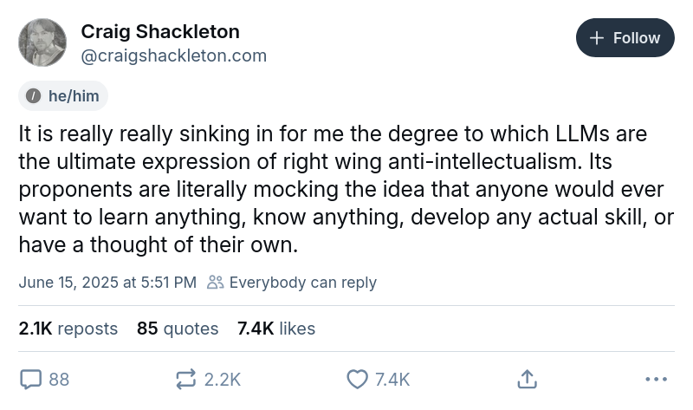Follow Craig Shackleton
693x410 pixels.
click(x=625, y=38)
